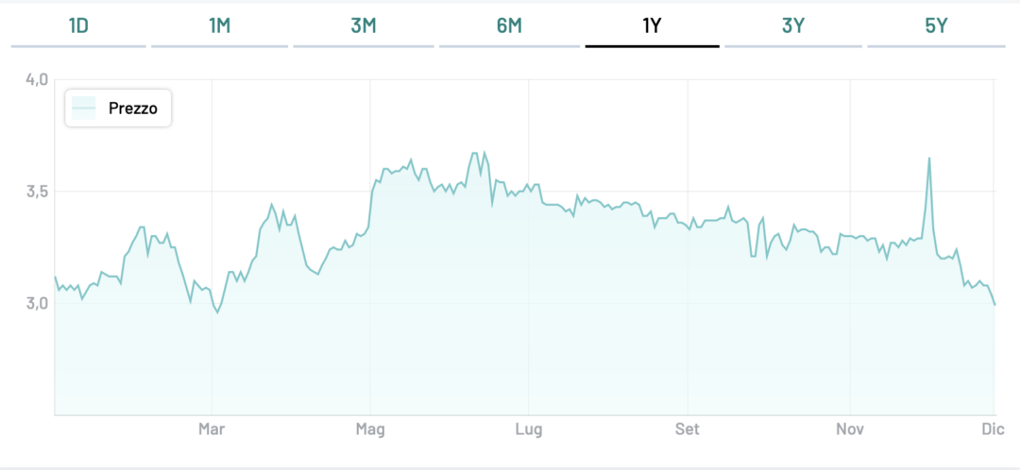Toggle the Prezzo series legend swatch
Screen dimensions: 1020x470
click(x=85, y=109)
